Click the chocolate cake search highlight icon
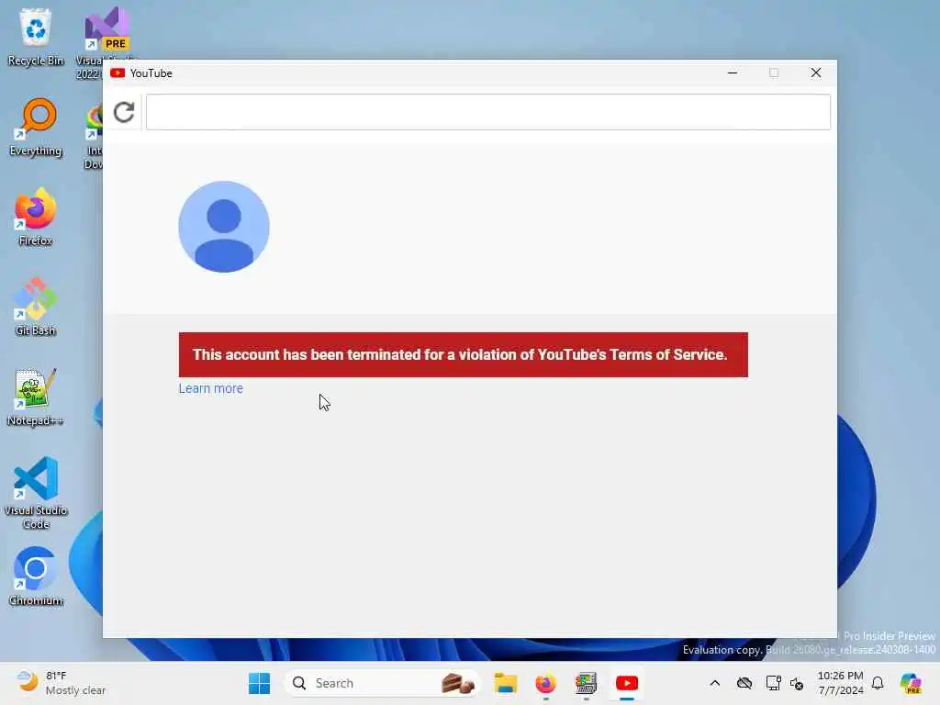This screenshot has height=705, width=940. [x=458, y=683]
